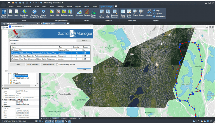Switch to the Layout1 tab

click(x=64, y=118)
